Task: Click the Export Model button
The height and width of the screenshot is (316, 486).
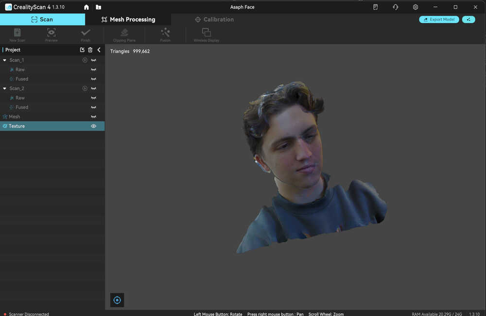Action: (439, 19)
